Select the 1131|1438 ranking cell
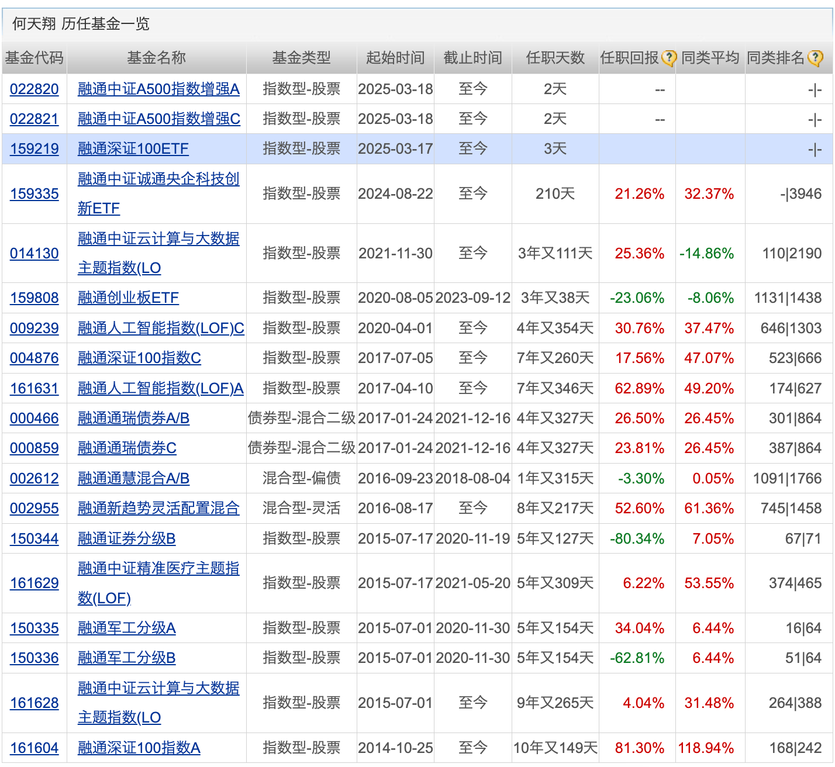This screenshot has height=767, width=835. tap(788, 298)
